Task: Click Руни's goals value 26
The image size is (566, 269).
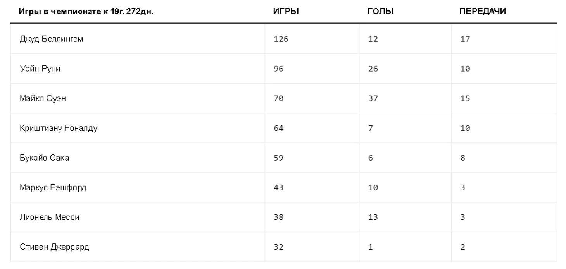Action: pos(373,69)
